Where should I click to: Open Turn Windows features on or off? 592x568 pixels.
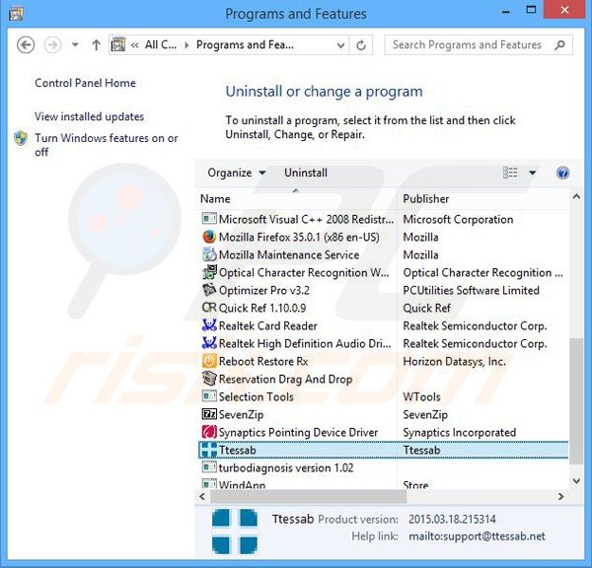coord(107,145)
